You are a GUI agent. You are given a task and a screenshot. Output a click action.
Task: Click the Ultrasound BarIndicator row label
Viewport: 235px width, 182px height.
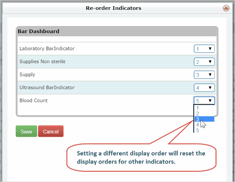[47, 87]
